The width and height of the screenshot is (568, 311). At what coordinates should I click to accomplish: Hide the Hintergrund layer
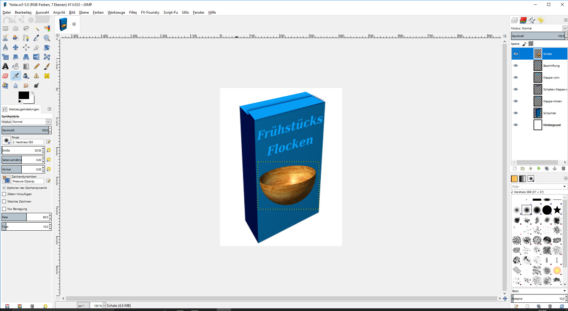tap(516, 125)
